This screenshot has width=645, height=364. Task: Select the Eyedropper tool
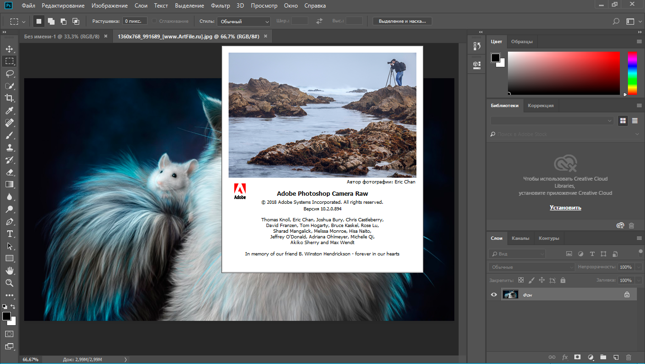9,110
